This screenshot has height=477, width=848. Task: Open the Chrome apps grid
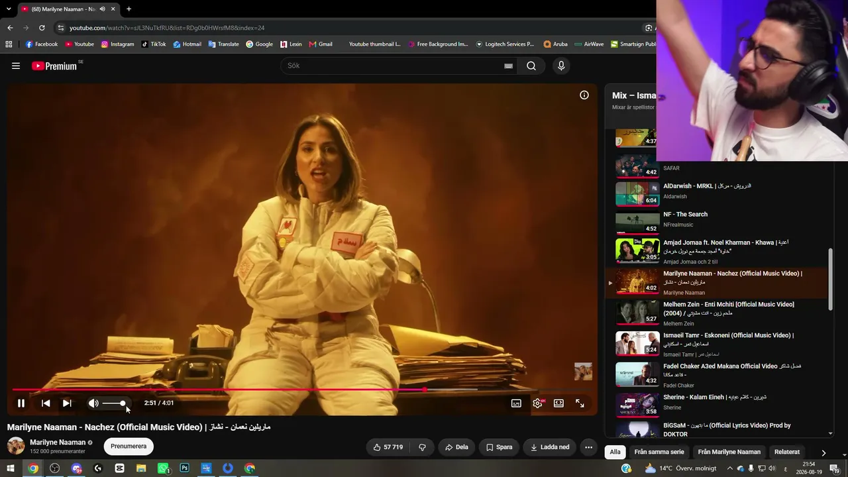pyautogui.click(x=9, y=44)
